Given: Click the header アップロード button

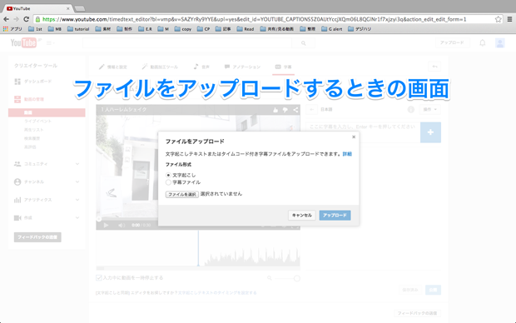Looking at the screenshot, I should [453, 42].
